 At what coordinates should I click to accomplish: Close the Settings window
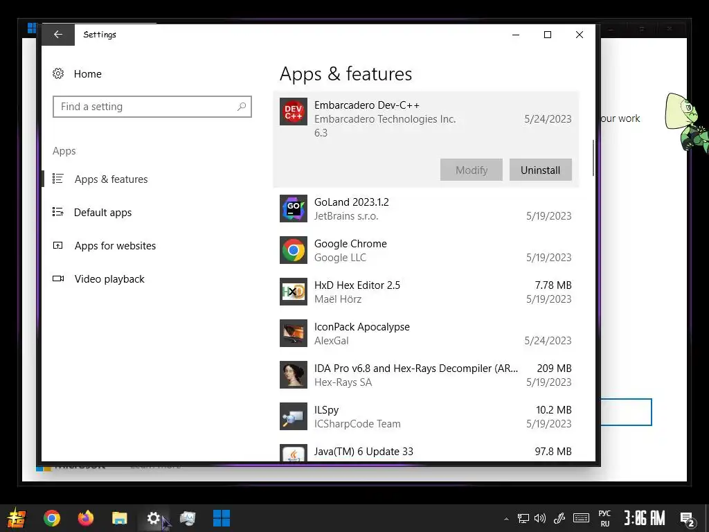pyautogui.click(x=580, y=35)
